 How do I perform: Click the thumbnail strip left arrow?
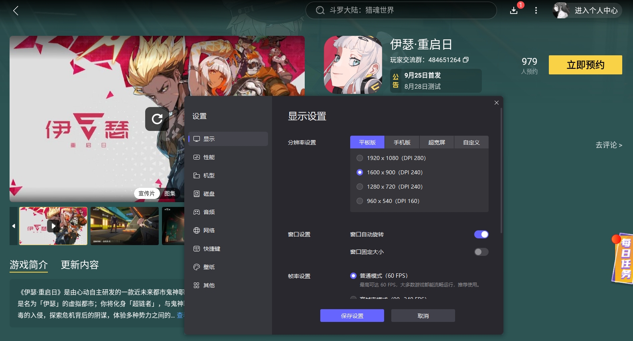tap(14, 226)
